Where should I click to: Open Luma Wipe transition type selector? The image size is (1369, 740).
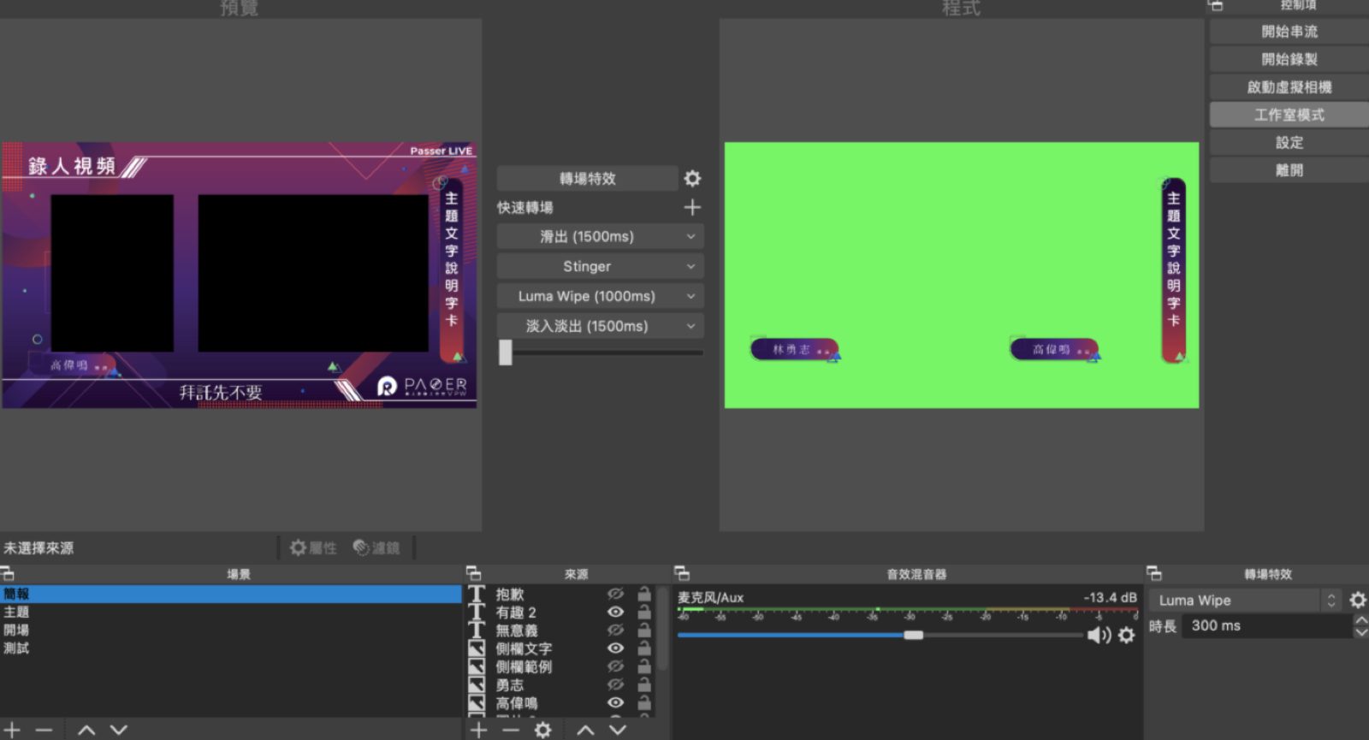pyautogui.click(x=1246, y=600)
